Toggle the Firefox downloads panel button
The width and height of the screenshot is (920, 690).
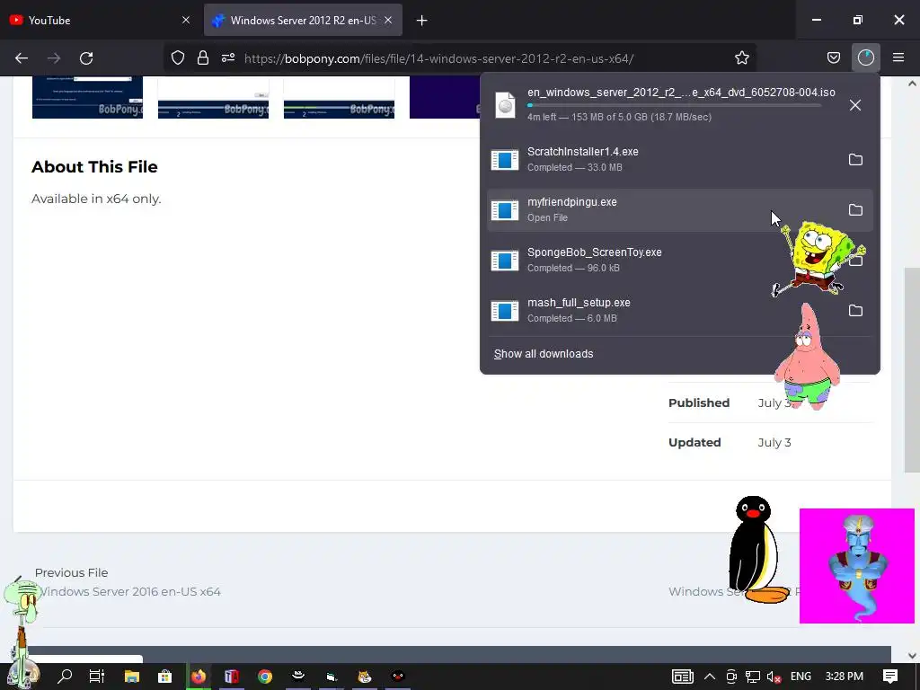pyautogui.click(x=866, y=58)
